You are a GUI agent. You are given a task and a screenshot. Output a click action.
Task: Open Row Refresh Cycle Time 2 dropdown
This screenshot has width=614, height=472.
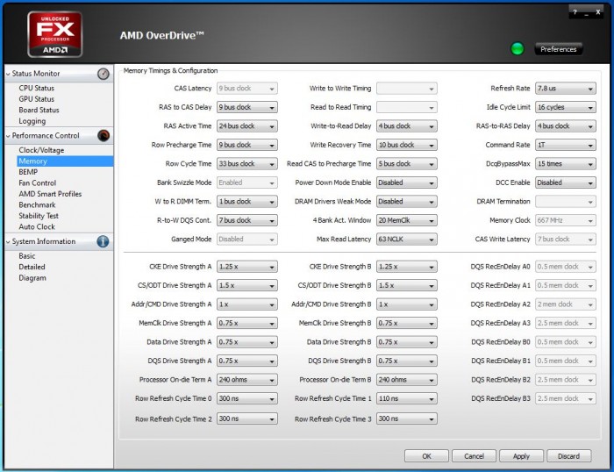pos(247,418)
